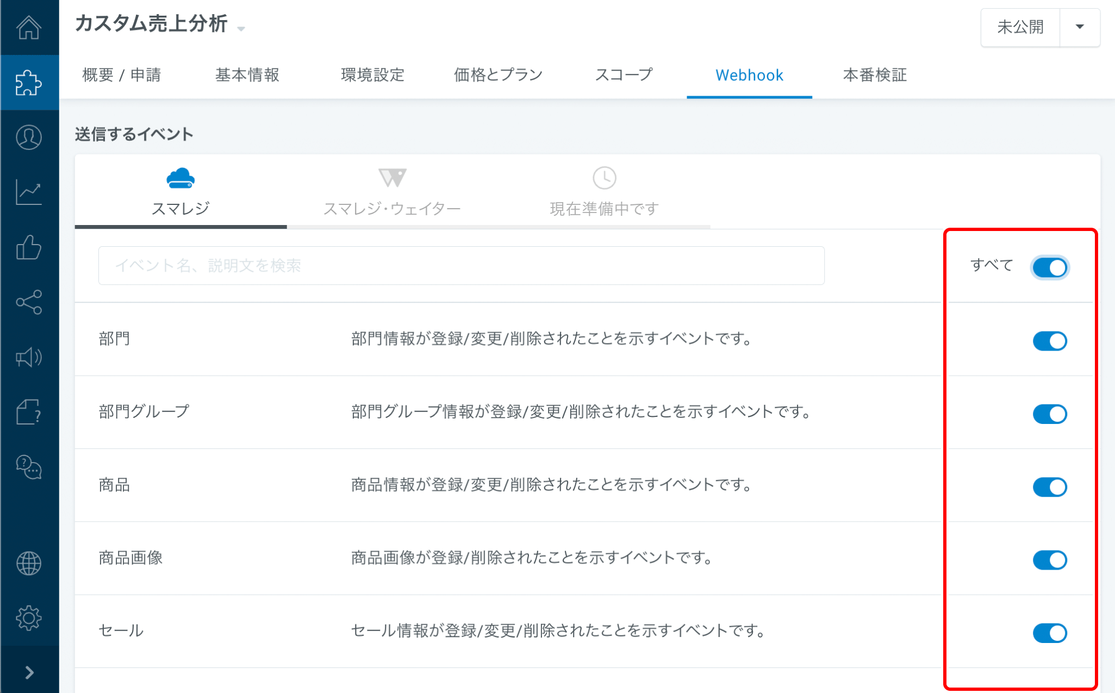Image resolution: width=1115 pixels, height=693 pixels.
Task: Open the user account icon in sidebar
Action: [29, 138]
